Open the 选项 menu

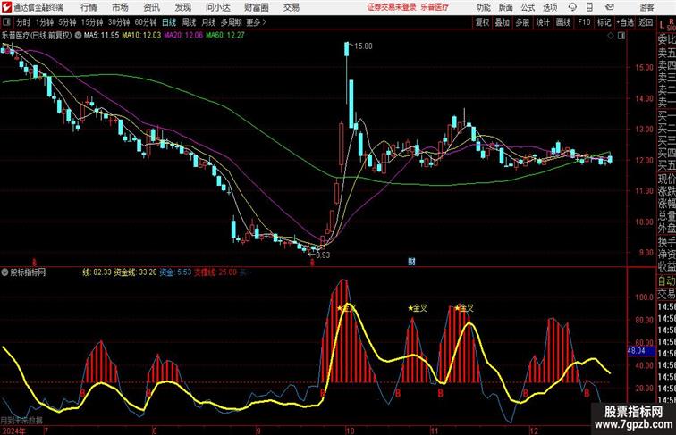[x=550, y=8]
